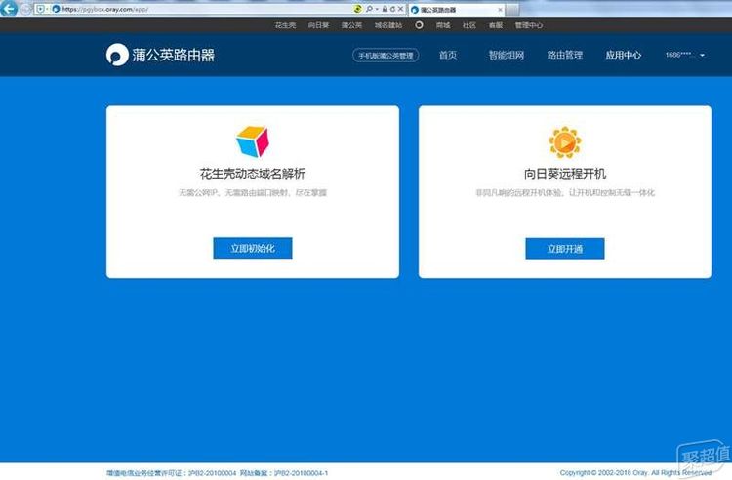This screenshot has height=480, width=732.
Task: Click the refresh icon in address bar
Action: (x=392, y=8)
